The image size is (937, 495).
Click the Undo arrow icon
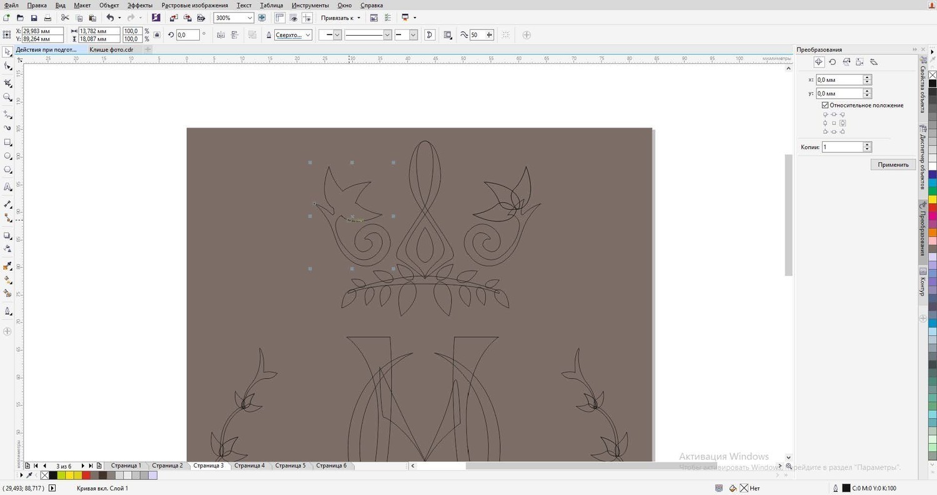coord(110,18)
